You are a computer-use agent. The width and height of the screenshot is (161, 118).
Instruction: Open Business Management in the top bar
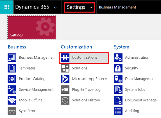[117, 7]
